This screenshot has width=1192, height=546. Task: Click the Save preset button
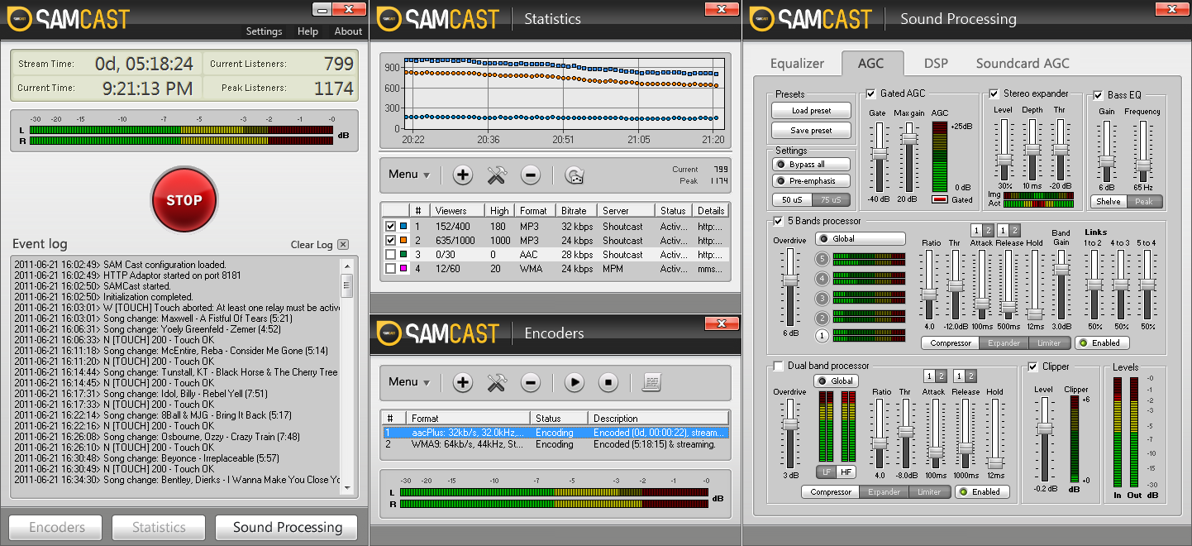(810, 130)
